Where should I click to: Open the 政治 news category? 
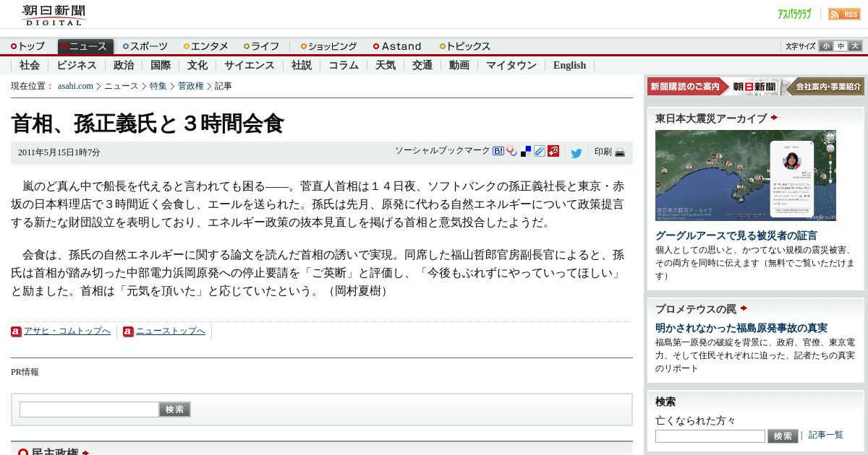coord(124,65)
